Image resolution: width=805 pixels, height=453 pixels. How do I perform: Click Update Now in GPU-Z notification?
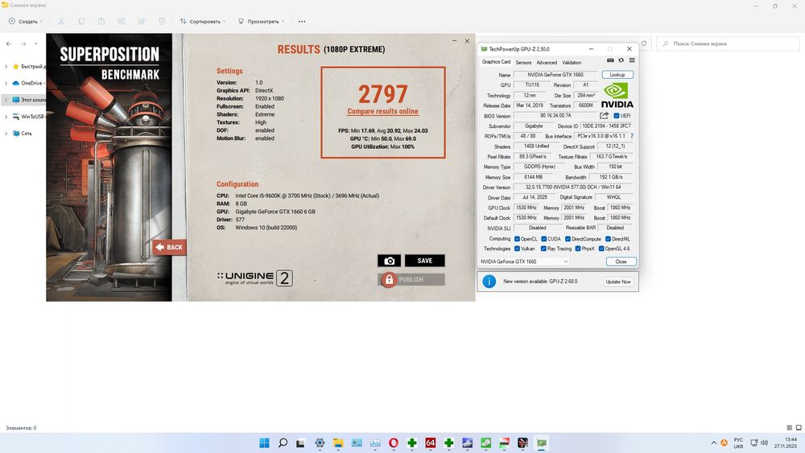618,282
